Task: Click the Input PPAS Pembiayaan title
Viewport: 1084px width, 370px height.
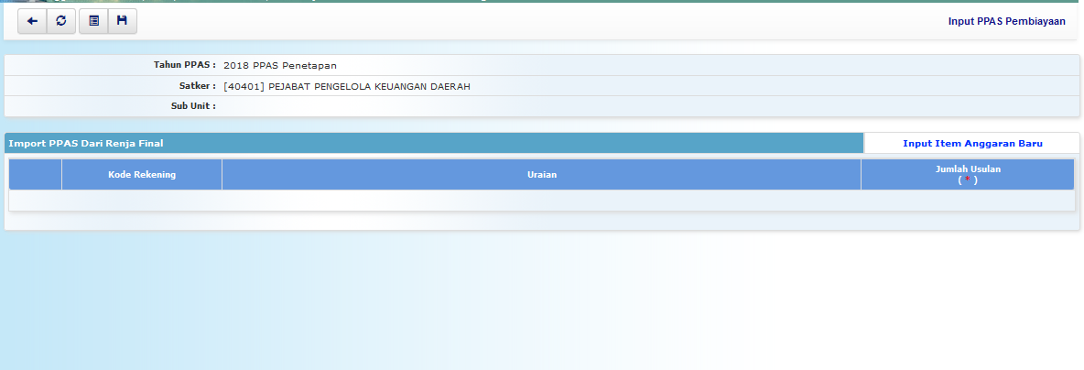Action: pos(1006,21)
